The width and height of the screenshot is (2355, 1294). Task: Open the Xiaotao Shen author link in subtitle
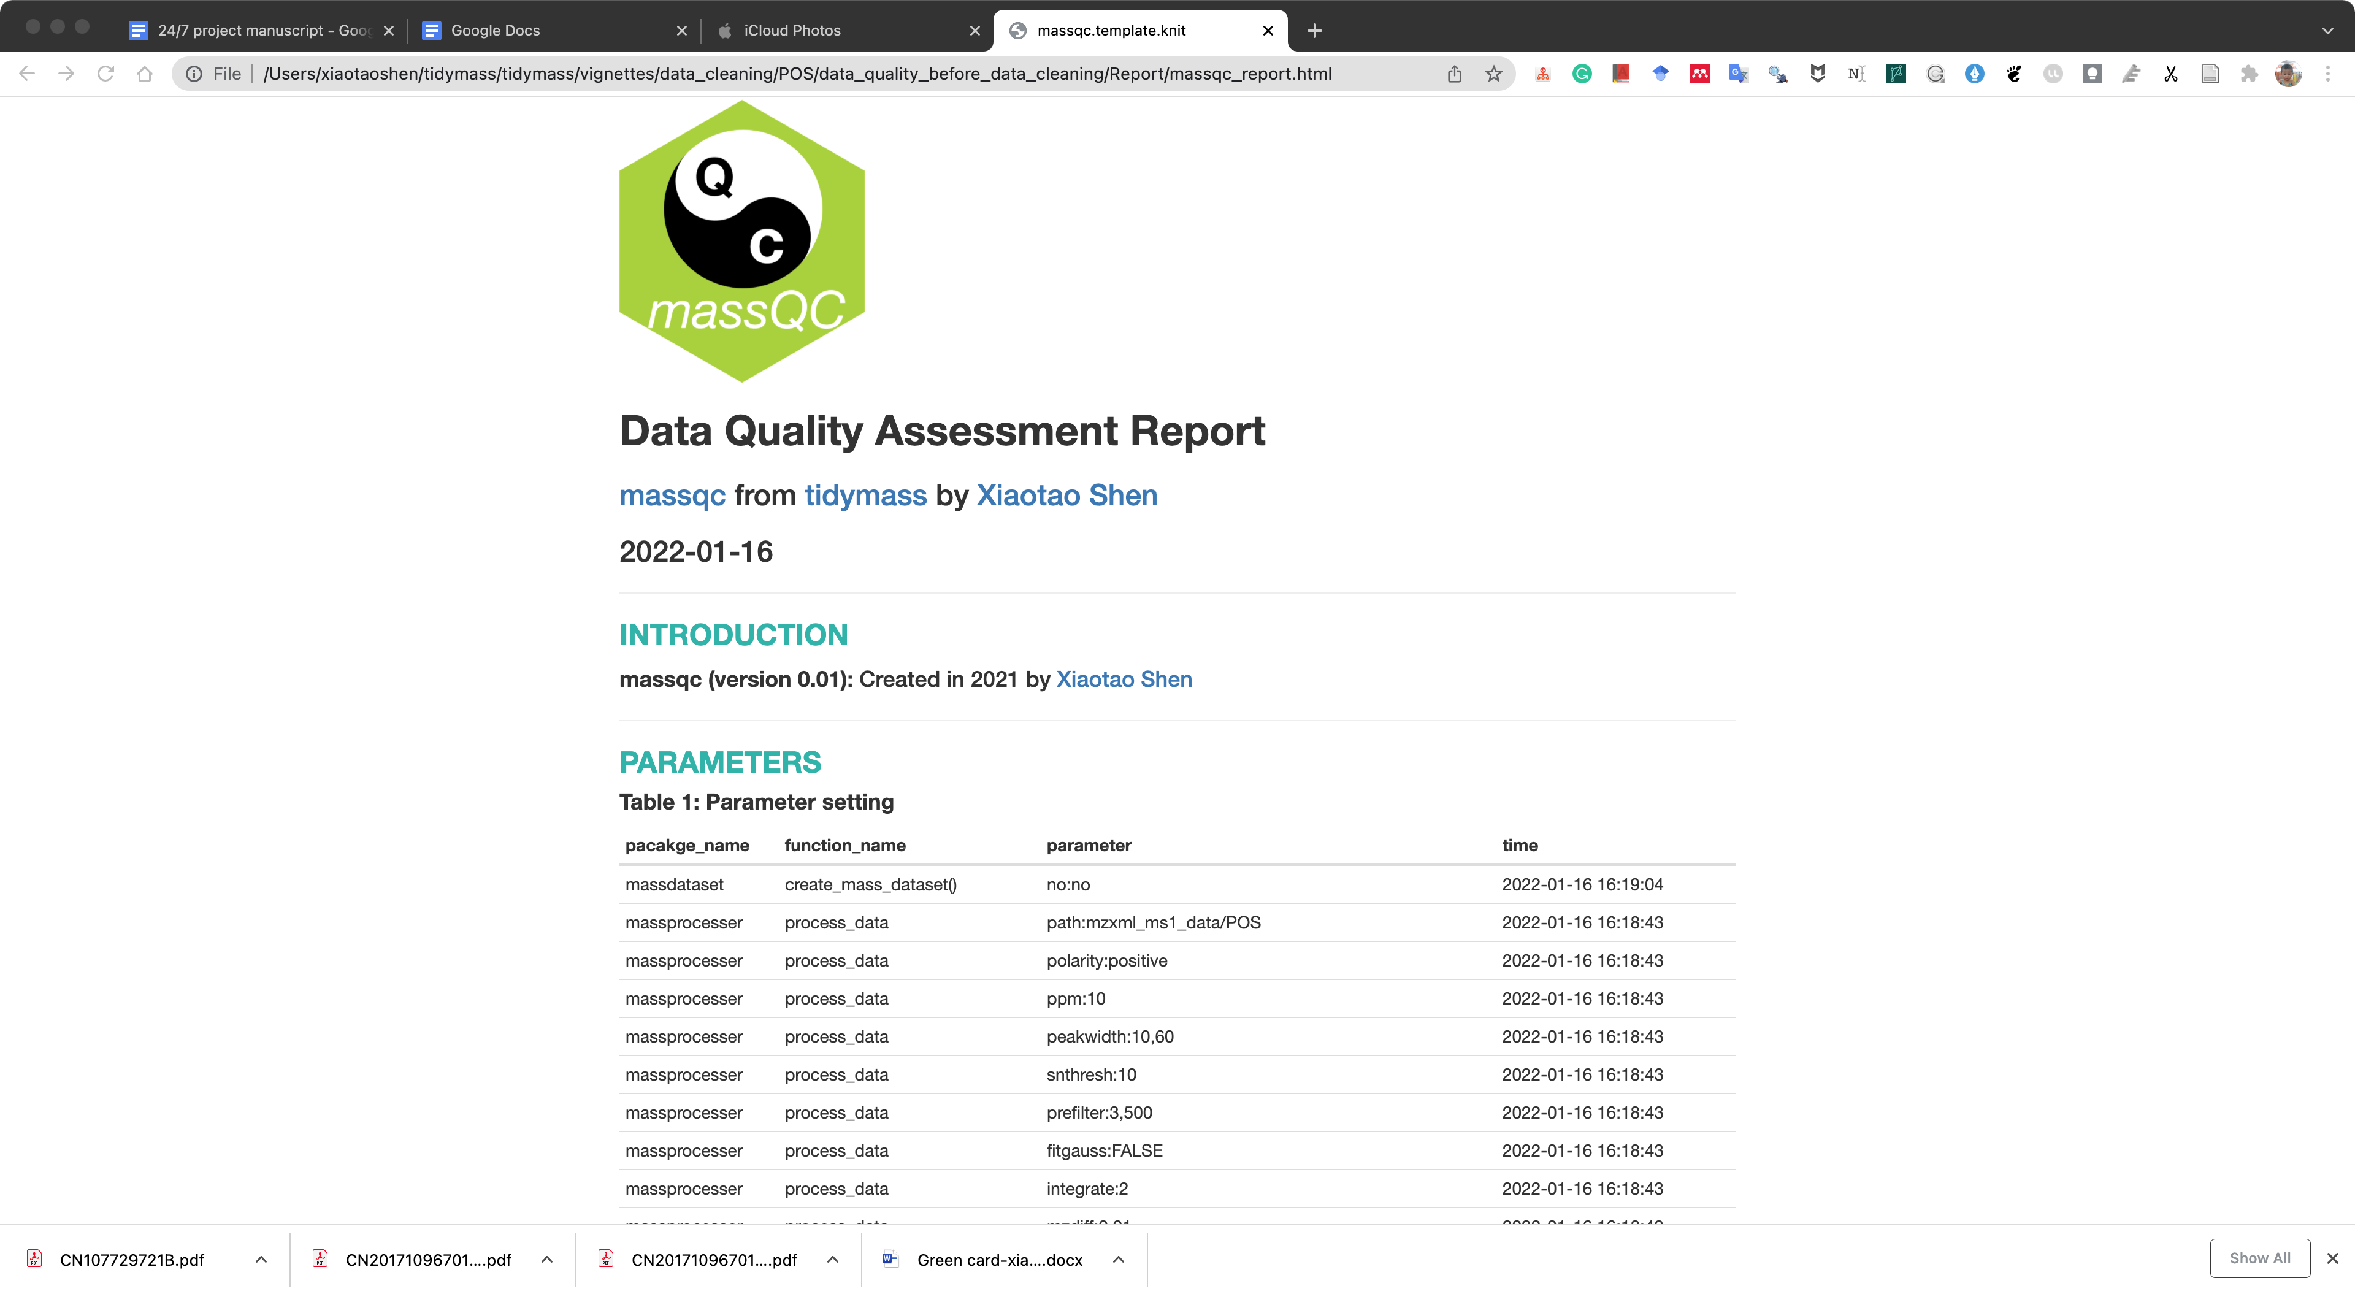1067,495
